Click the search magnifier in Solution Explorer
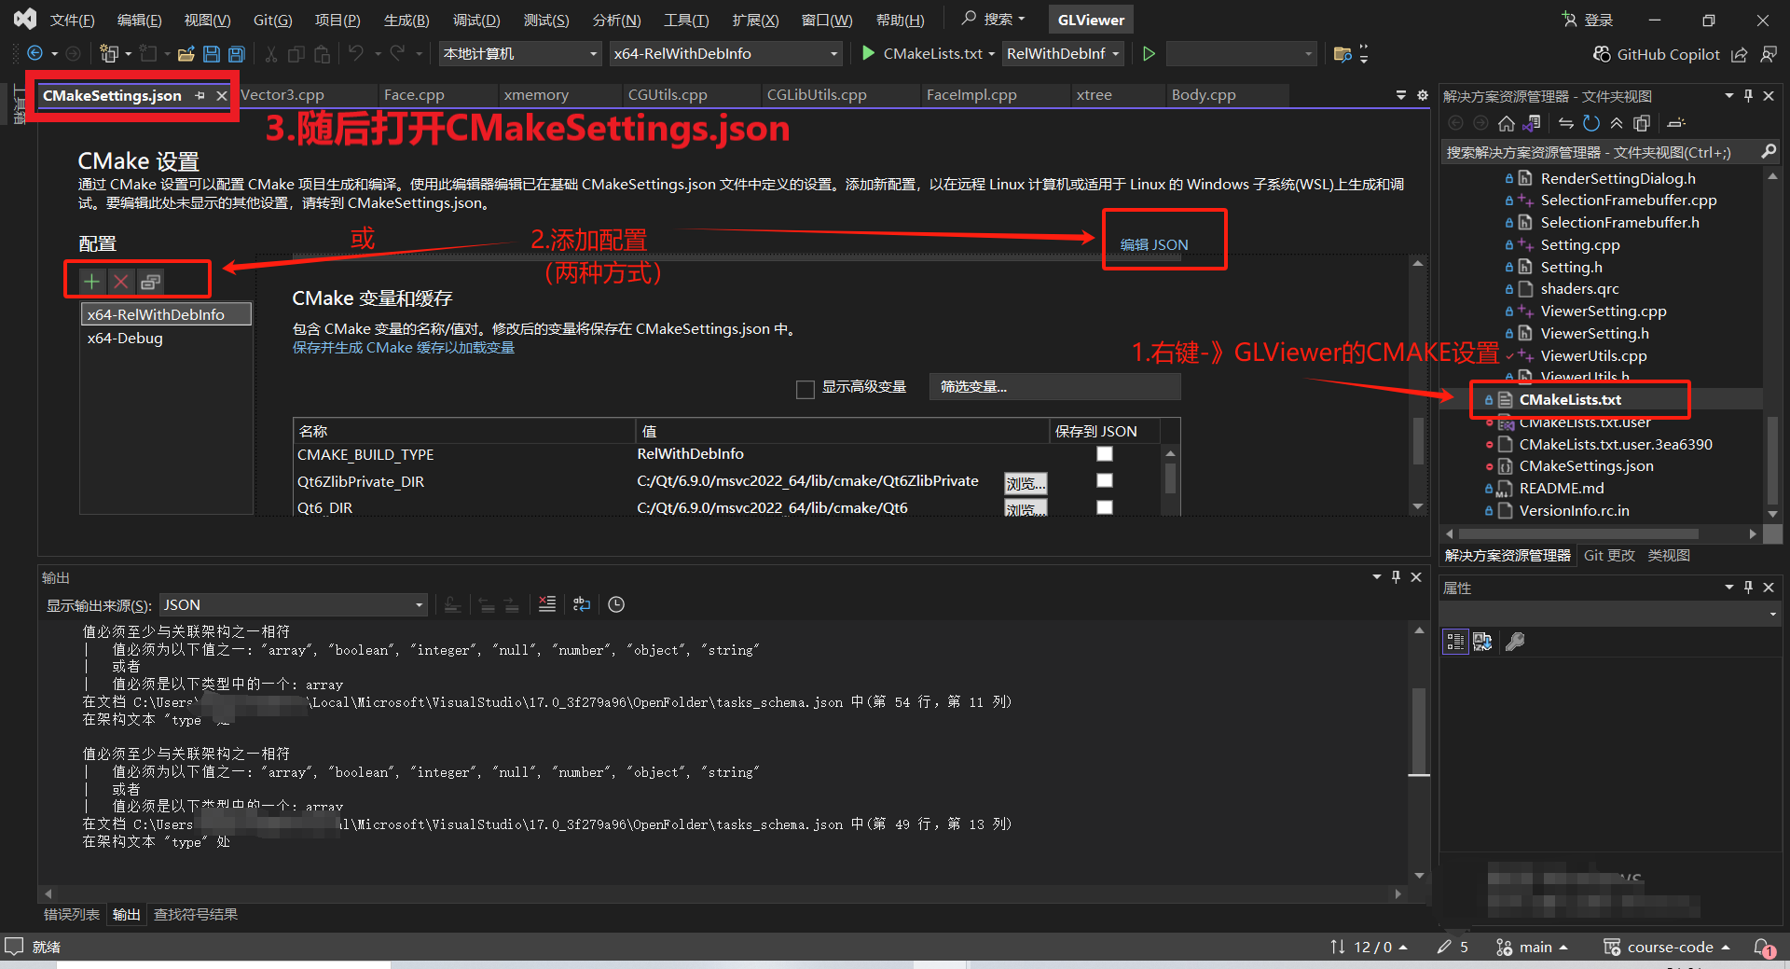Screen dimensions: 1790x969 (x=1769, y=151)
